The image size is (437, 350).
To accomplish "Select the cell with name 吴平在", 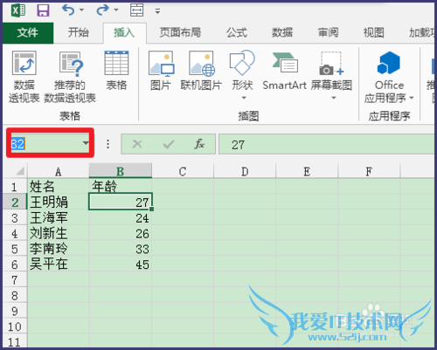I will click(x=59, y=264).
